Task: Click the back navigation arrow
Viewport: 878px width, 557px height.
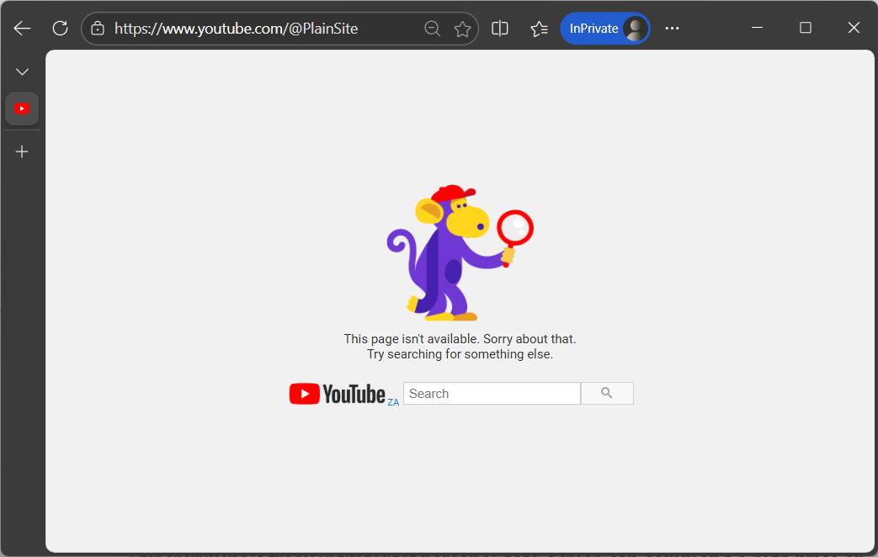Action: coord(22,28)
